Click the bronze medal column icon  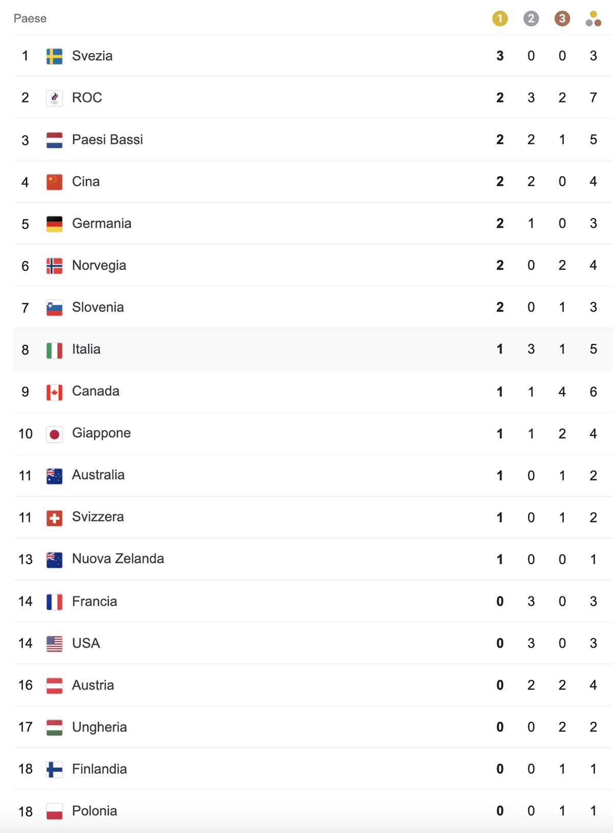[x=562, y=19]
